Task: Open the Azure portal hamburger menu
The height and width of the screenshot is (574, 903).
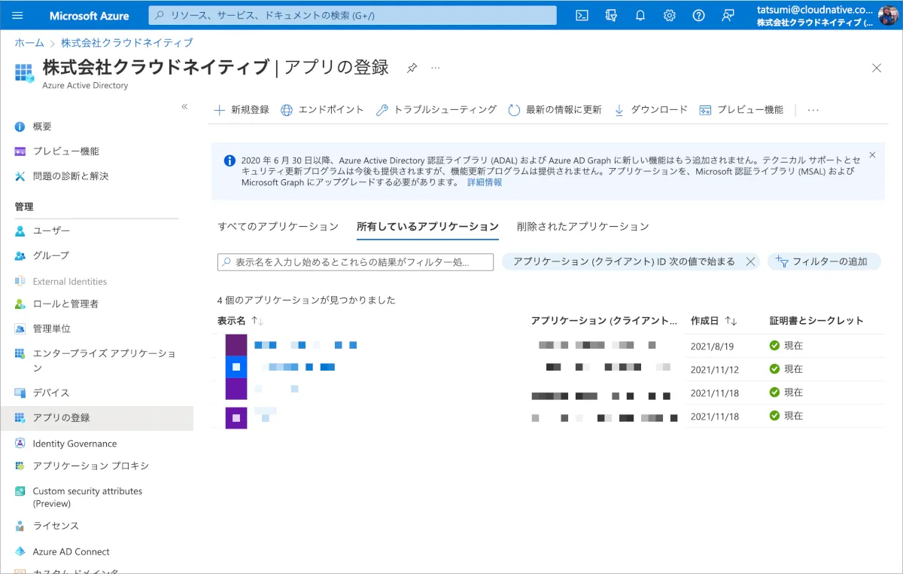Action: pyautogui.click(x=18, y=15)
